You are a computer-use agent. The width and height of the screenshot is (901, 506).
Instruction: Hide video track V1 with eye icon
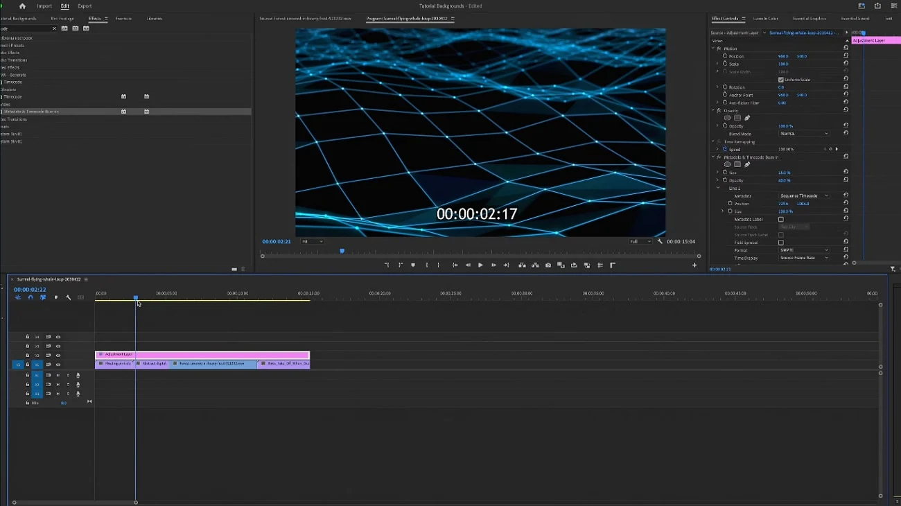tap(58, 365)
